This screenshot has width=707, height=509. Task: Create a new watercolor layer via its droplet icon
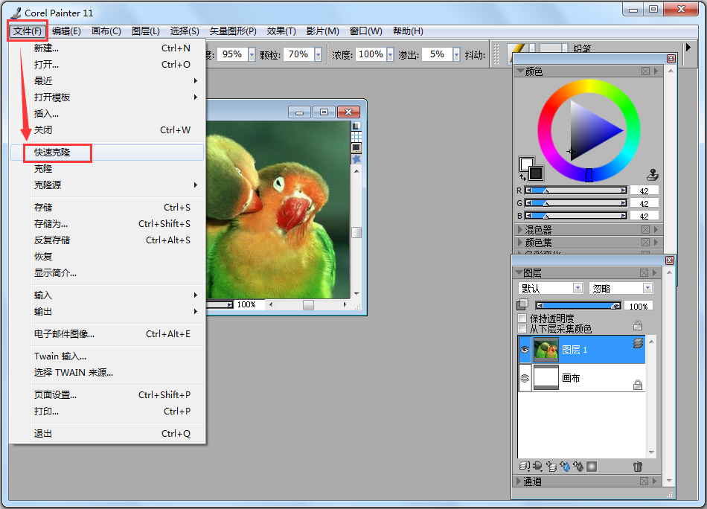pos(563,466)
